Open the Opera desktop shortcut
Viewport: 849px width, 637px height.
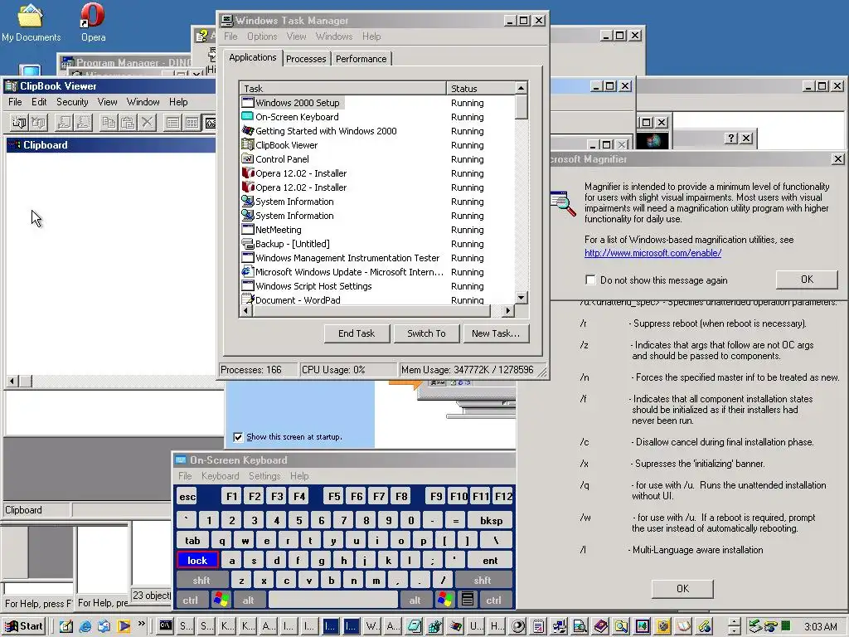[93, 22]
